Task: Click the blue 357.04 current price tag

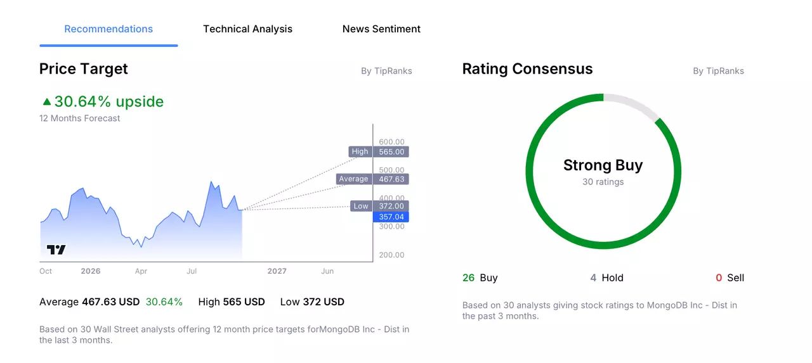Action: [x=391, y=217]
